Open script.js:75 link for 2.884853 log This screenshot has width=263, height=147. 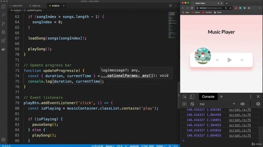pos(240,136)
